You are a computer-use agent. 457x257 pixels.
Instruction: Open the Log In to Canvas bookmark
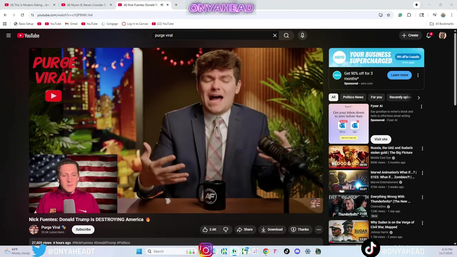(135, 24)
